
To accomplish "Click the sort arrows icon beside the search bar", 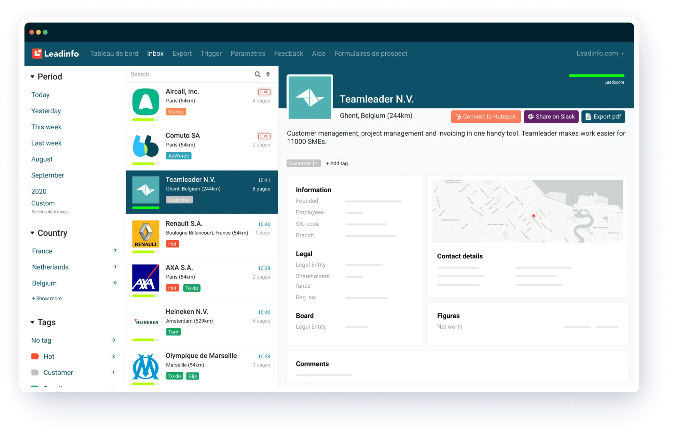I will coord(268,74).
